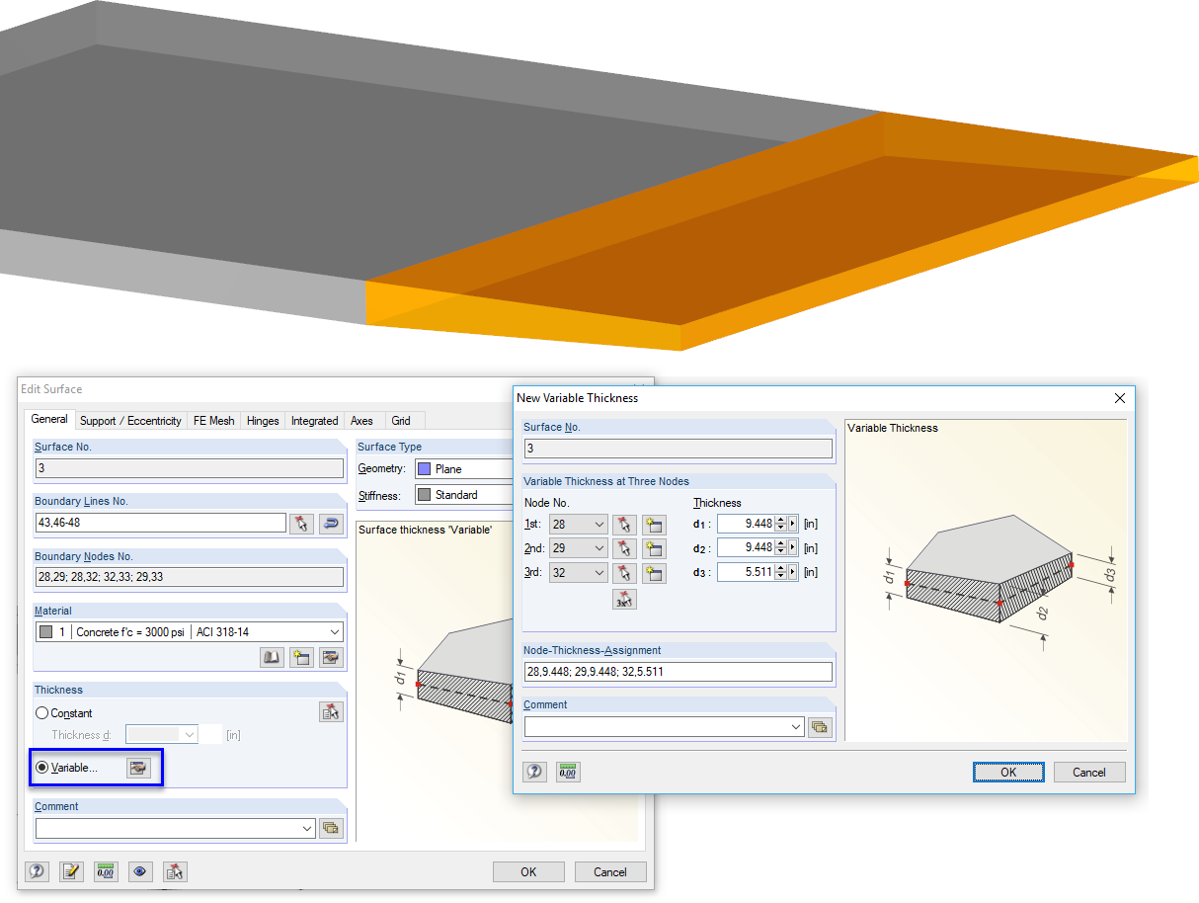The image size is (1199, 903).
Task: Switch to the FE Mesh tab
Action: click(x=213, y=420)
